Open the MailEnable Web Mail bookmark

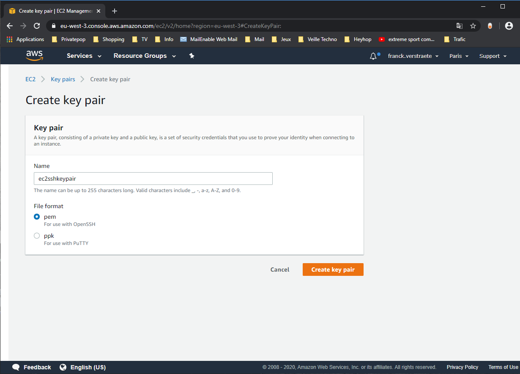(x=208, y=39)
